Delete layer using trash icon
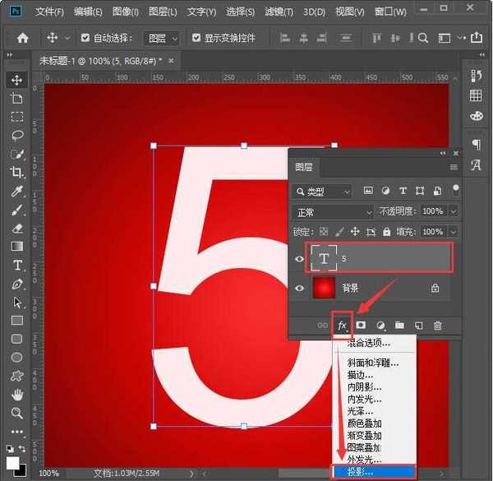 point(438,326)
